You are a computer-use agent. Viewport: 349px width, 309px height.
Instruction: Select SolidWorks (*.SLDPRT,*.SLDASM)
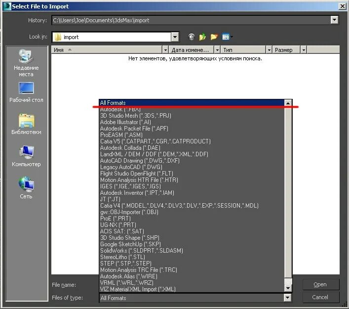(x=192, y=251)
